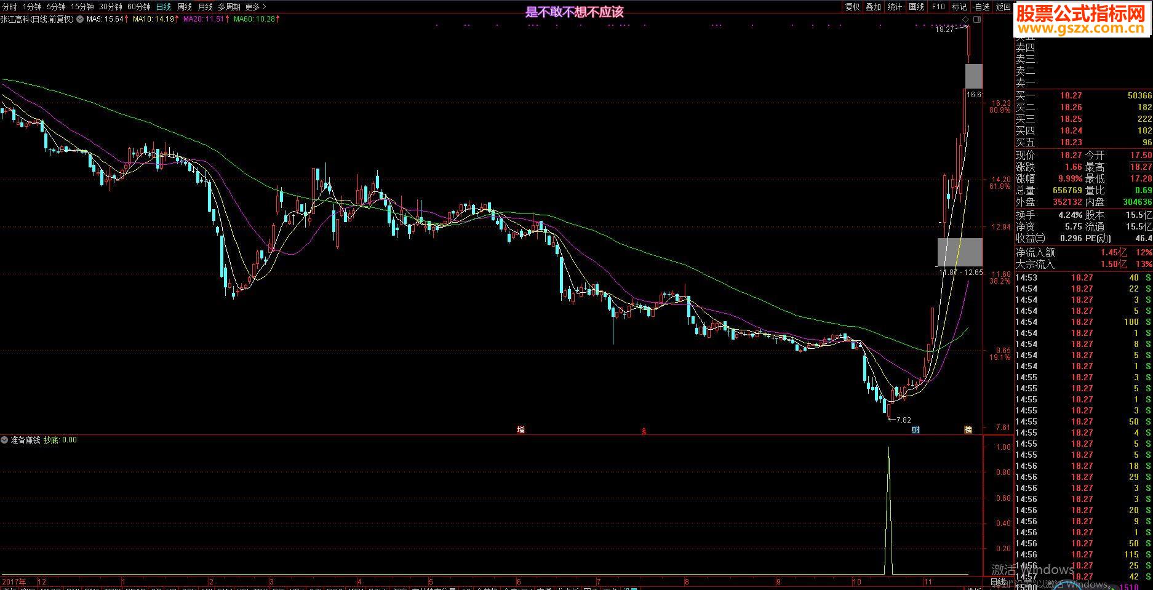Click the 增 event marker on chart

[x=521, y=430]
